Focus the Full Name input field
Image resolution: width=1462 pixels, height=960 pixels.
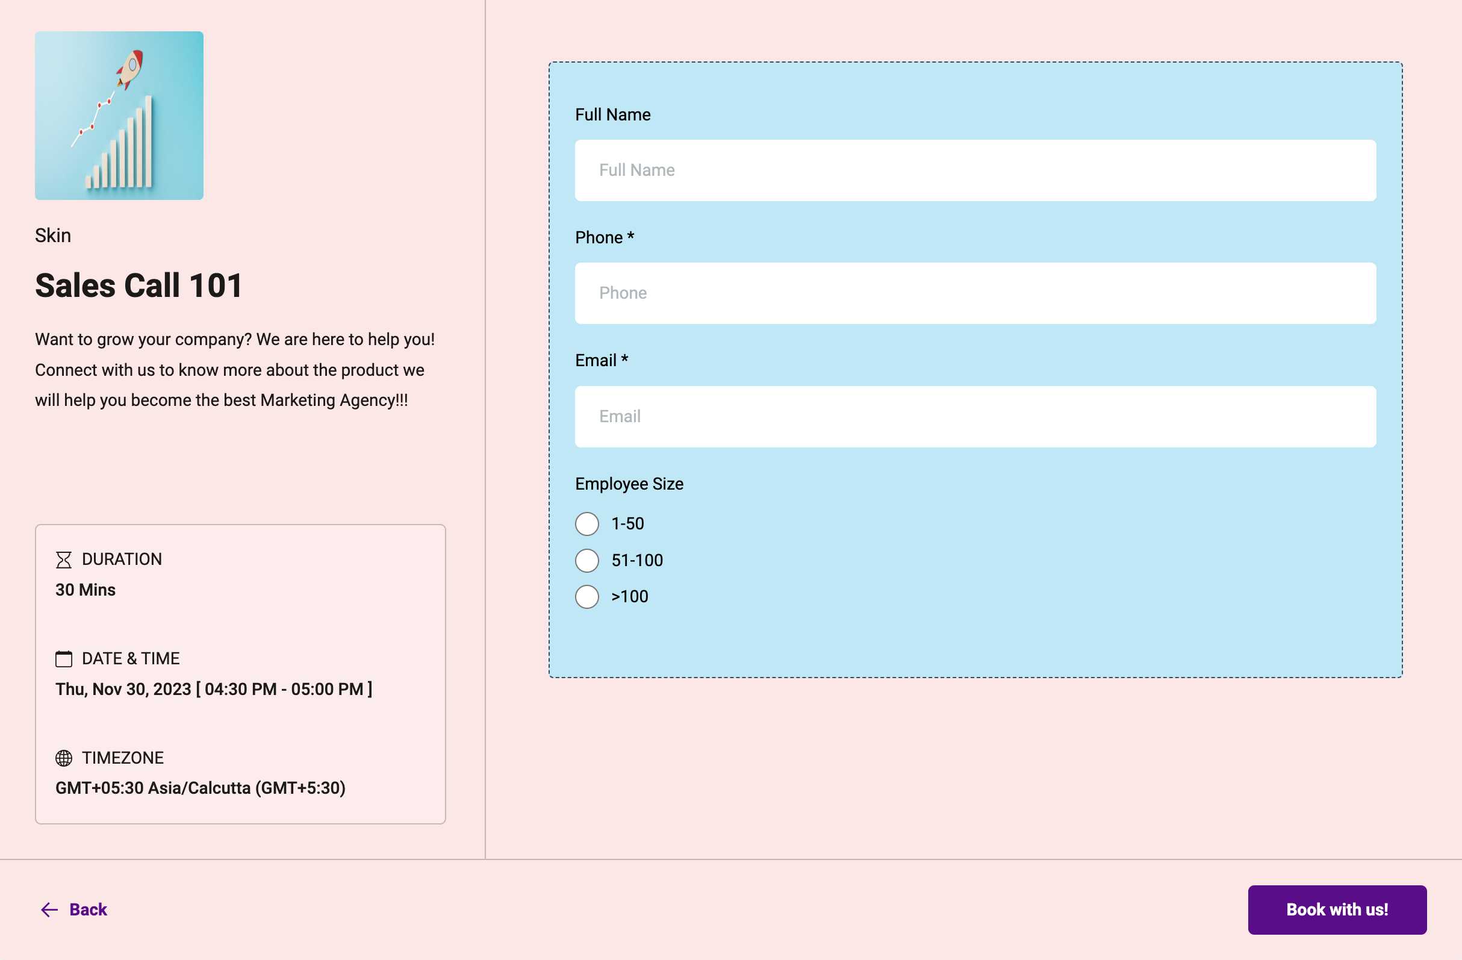pyautogui.click(x=975, y=170)
